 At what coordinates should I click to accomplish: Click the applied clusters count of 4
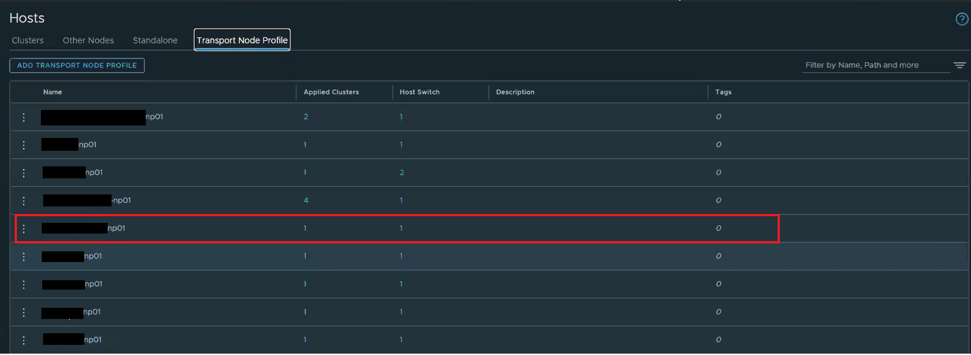point(306,200)
